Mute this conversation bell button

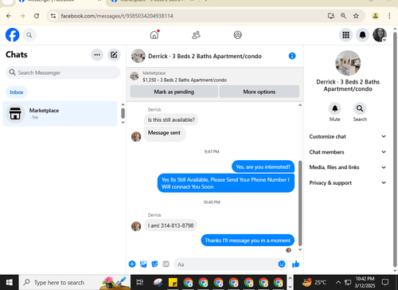pyautogui.click(x=335, y=108)
